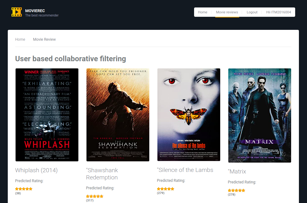Open the Matrix poster thumbnail
307x203 pixels.
pyautogui.click(x=260, y=116)
